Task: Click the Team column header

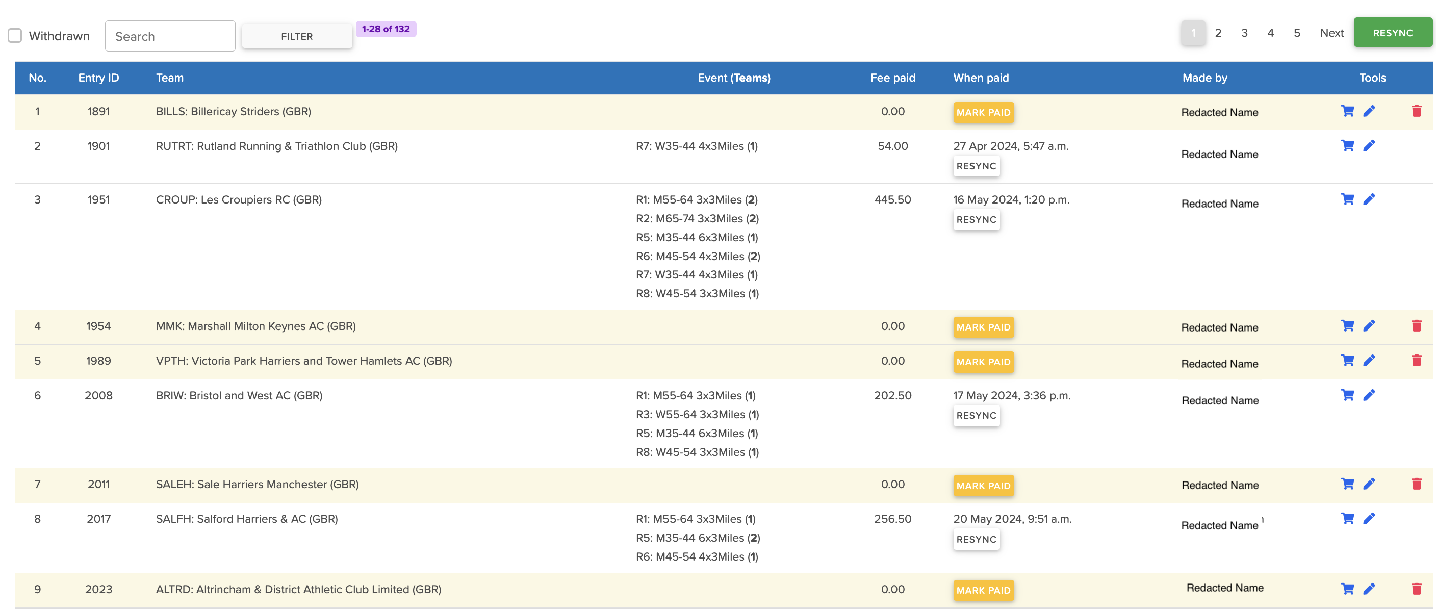Action: (169, 78)
